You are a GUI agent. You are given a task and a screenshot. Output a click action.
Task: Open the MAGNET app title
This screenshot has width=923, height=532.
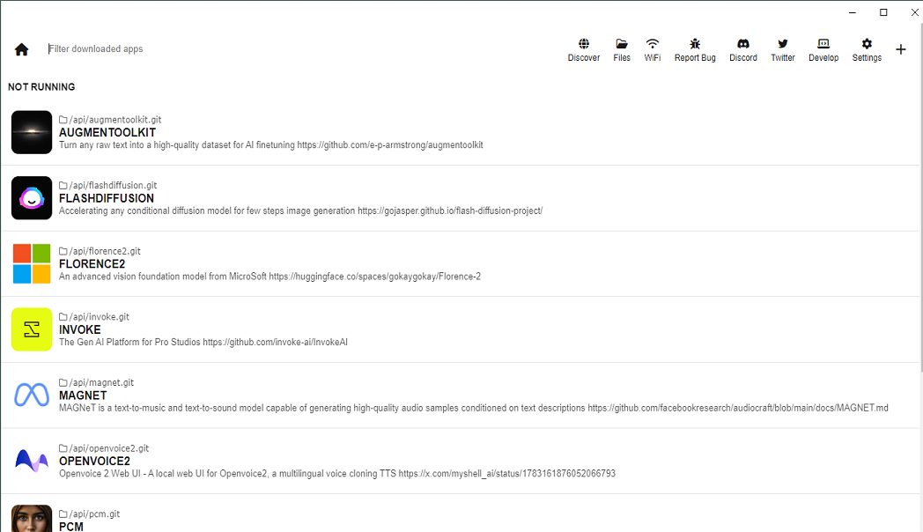[83, 395]
